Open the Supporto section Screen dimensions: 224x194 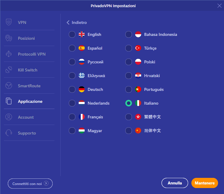[29, 133]
